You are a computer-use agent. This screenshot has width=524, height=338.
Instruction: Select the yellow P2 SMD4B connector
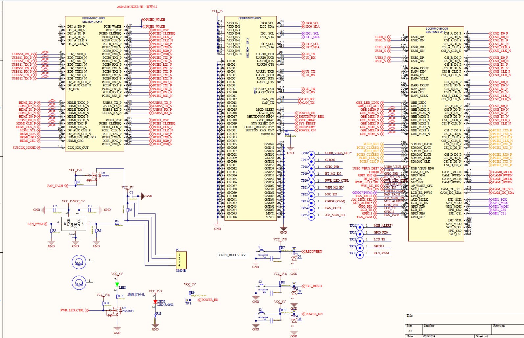[x=181, y=260]
